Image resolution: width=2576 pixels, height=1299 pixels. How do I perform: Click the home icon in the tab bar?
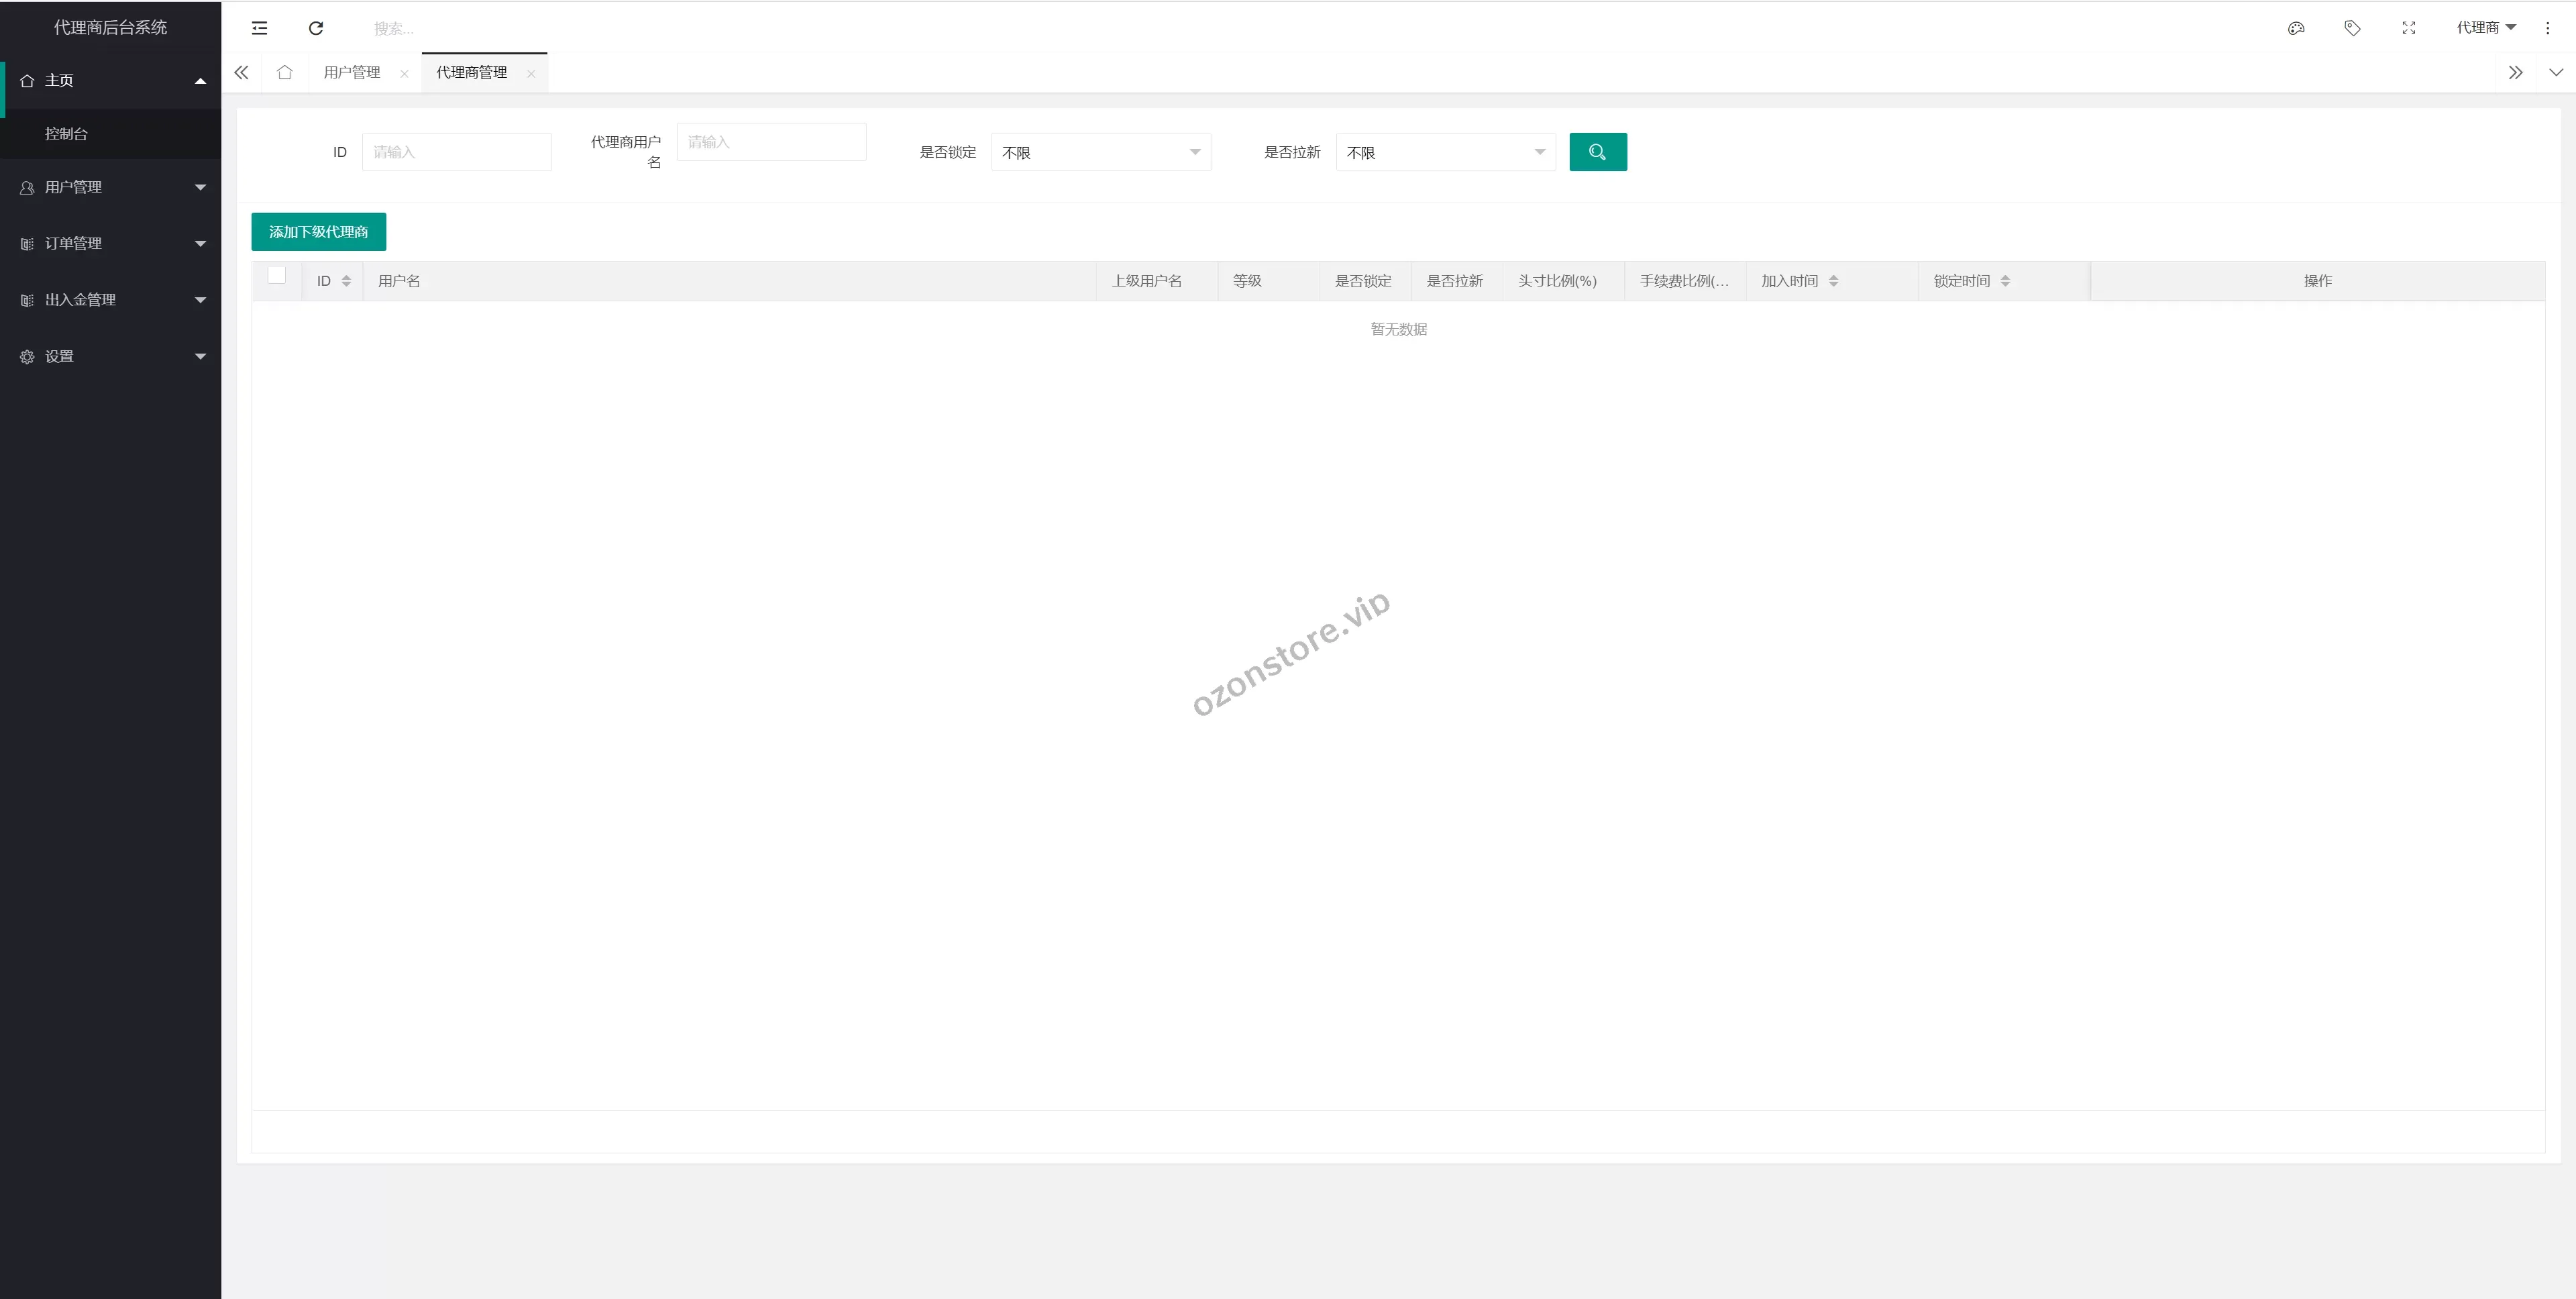285,72
